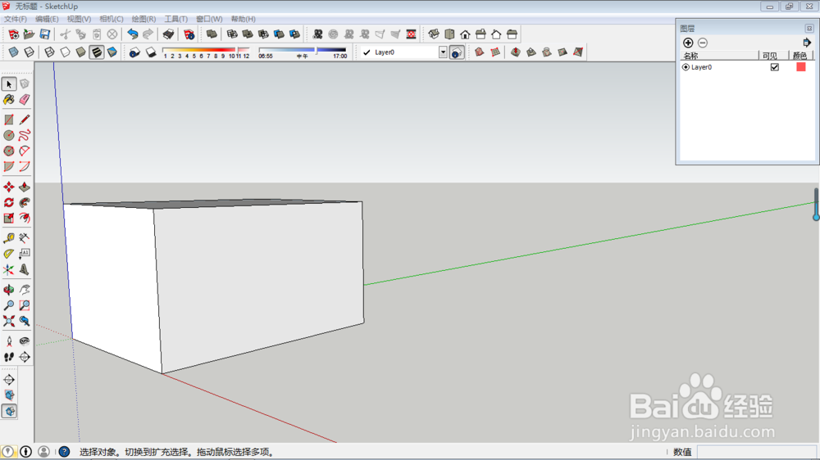Click the Print icon in toolbar
Image resolution: width=820 pixels, height=460 pixels.
[168, 34]
